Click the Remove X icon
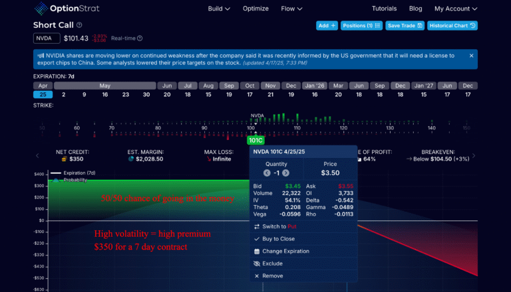 [257, 276]
